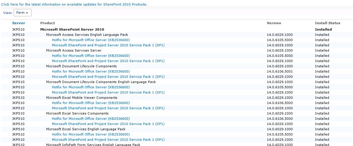This screenshot has height=146, width=353.
Task: Open SP1 link under Microsoft Access Services Server
Action: pos(108,61)
